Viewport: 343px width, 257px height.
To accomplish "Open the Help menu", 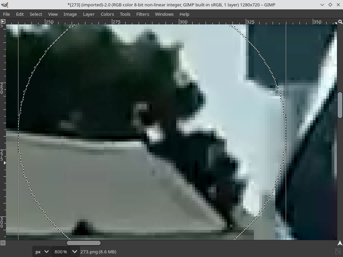I will point(185,14).
